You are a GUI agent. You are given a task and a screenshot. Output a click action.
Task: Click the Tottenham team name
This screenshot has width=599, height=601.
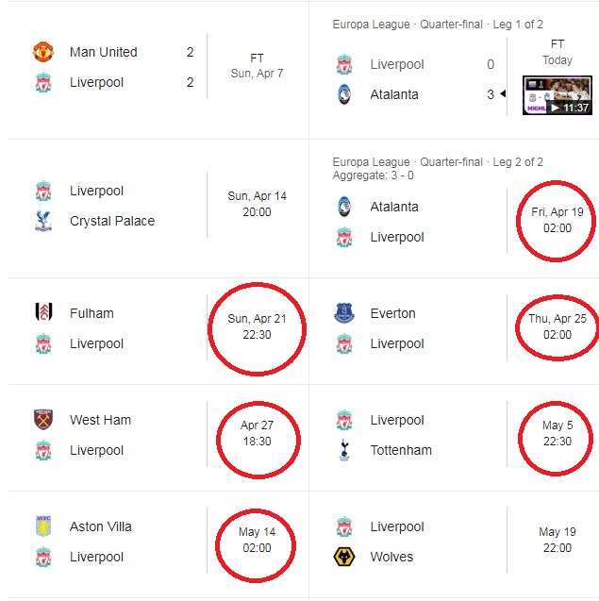pyautogui.click(x=401, y=450)
